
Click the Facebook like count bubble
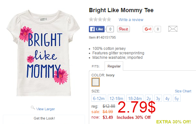(x=110, y=29)
